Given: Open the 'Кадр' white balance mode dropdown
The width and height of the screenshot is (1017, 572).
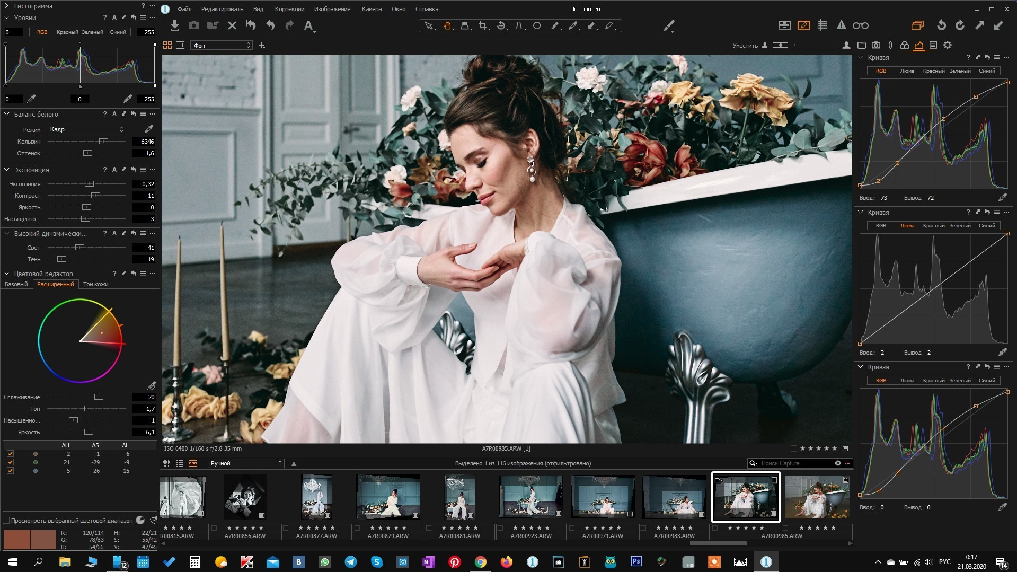Looking at the screenshot, I should (86, 129).
